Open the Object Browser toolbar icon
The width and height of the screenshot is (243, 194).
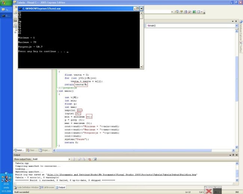pyautogui.click(x=185, y=12)
